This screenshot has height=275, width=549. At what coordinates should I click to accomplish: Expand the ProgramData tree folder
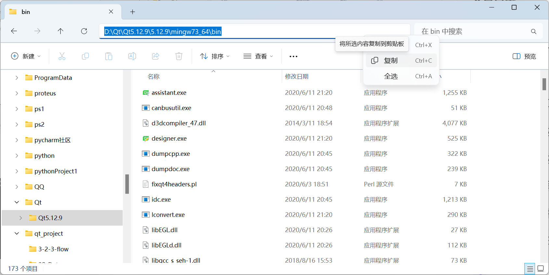pyautogui.click(x=17, y=78)
